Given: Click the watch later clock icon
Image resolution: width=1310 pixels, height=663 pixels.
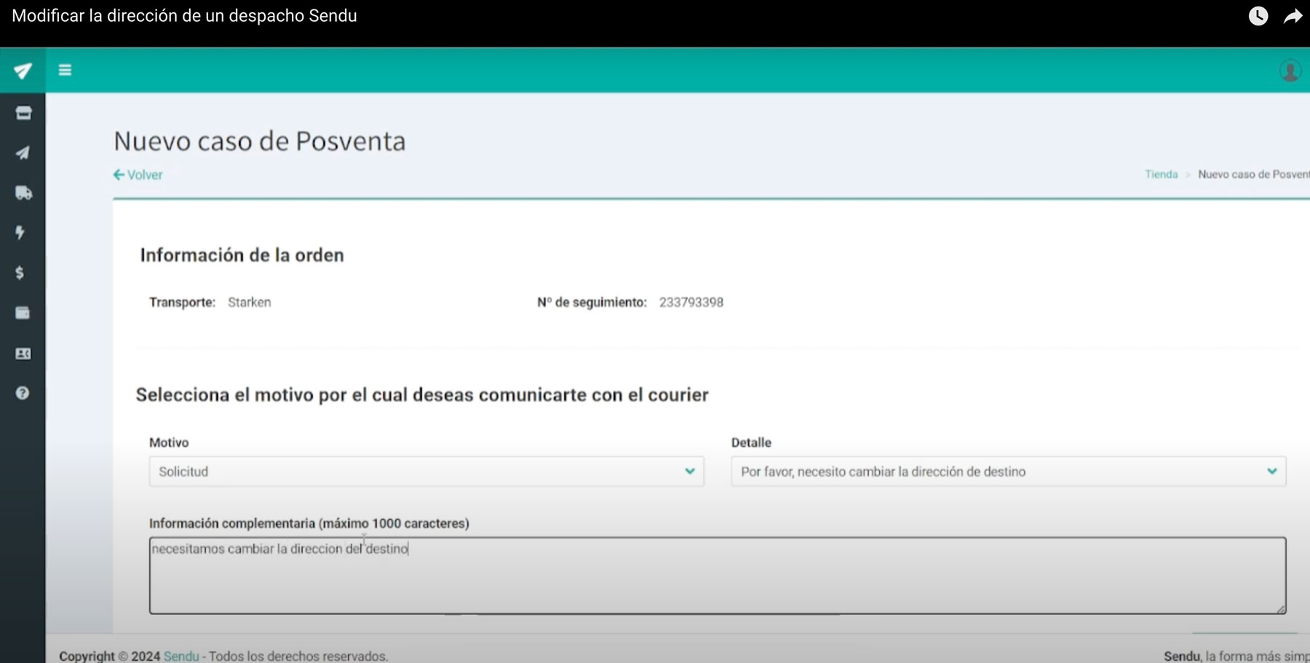Looking at the screenshot, I should point(1258,16).
